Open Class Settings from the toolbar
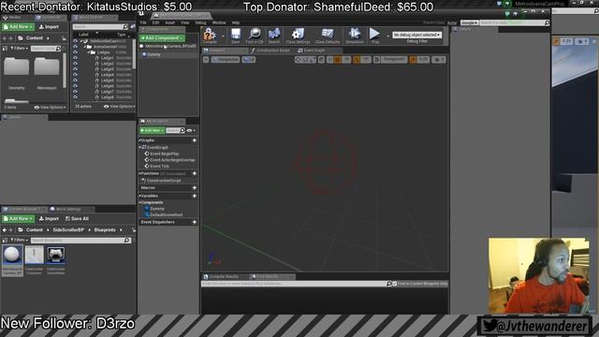599x337 pixels. (x=298, y=36)
